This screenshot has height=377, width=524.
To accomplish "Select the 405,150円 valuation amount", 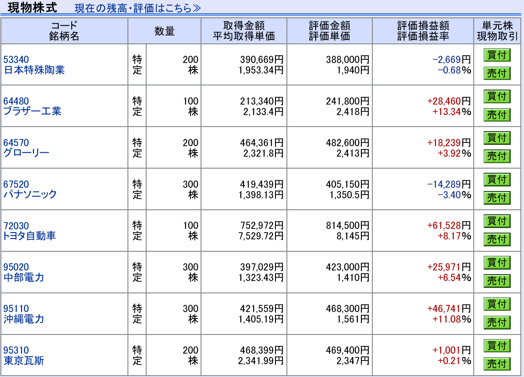I will click(x=348, y=184).
